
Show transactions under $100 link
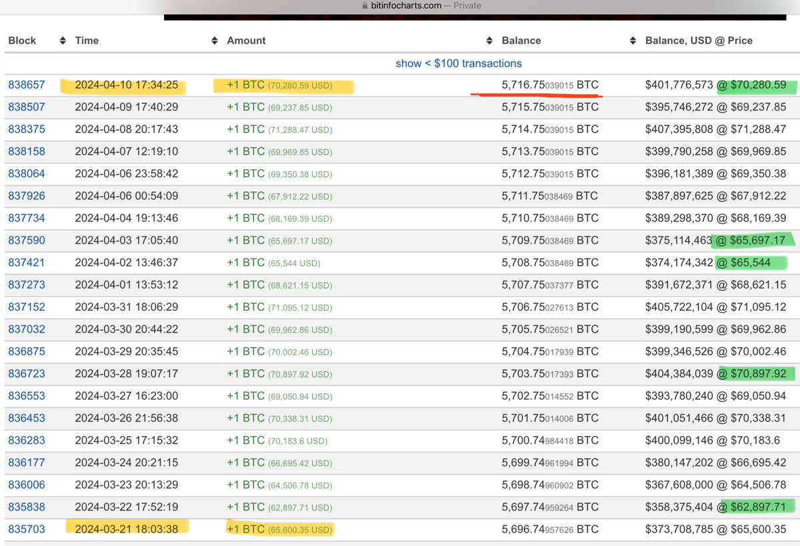click(459, 63)
